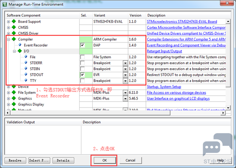Click the Software Component column header

pos(42,15)
